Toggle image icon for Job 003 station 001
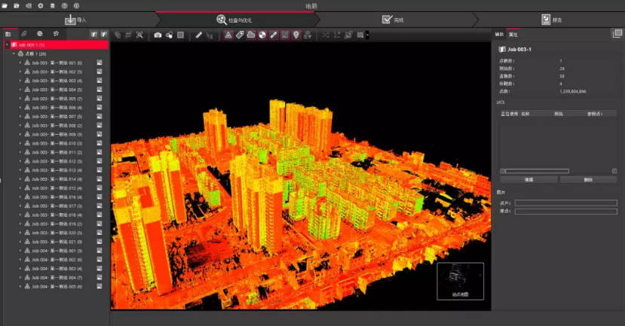The width and height of the screenshot is (625, 326). tap(100, 62)
